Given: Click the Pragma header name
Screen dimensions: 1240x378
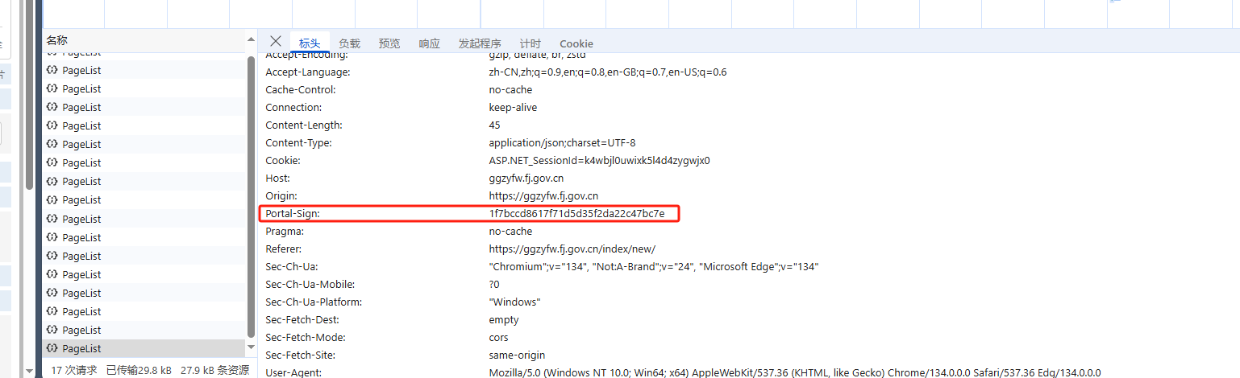Looking at the screenshot, I should point(285,231).
